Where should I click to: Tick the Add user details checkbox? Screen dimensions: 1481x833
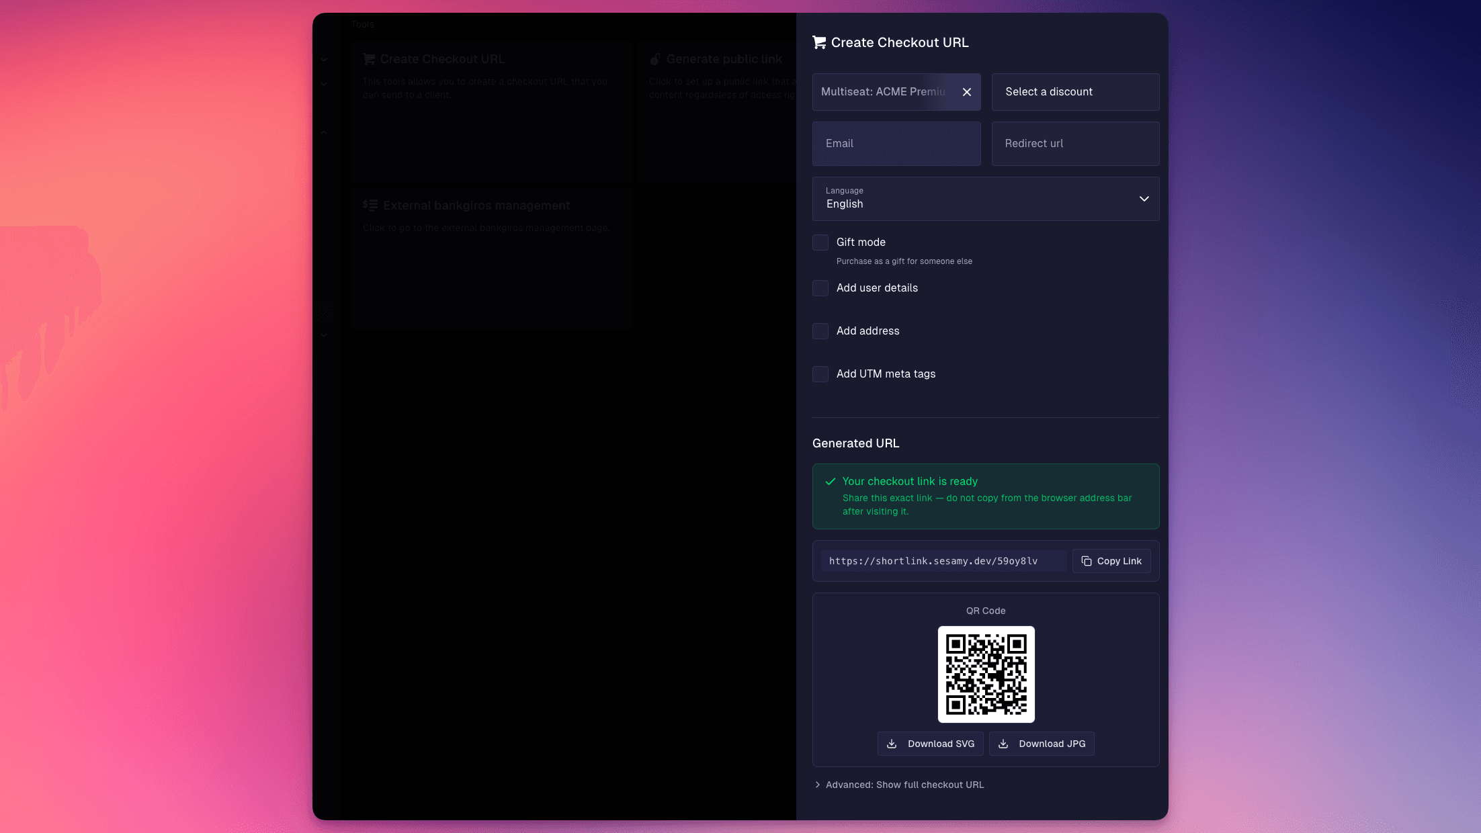[x=820, y=288]
